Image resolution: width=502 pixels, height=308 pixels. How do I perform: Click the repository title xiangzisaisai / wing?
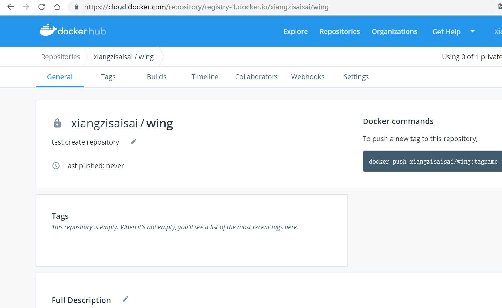122,123
